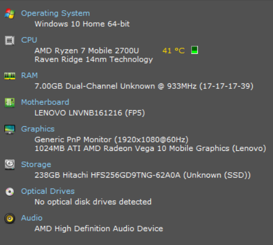Screen dimensions: 273x245
Task: Open the Graphics section link
Action: tap(38, 129)
